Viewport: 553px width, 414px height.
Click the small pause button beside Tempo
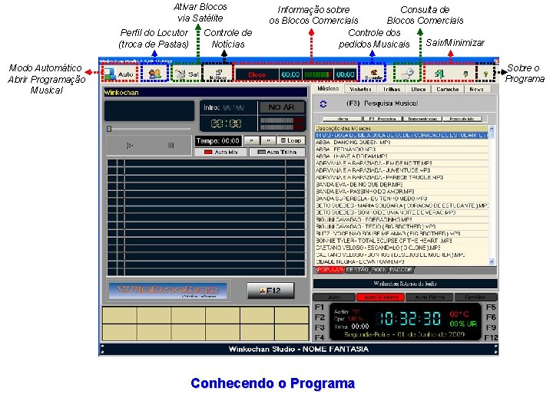[268, 140]
